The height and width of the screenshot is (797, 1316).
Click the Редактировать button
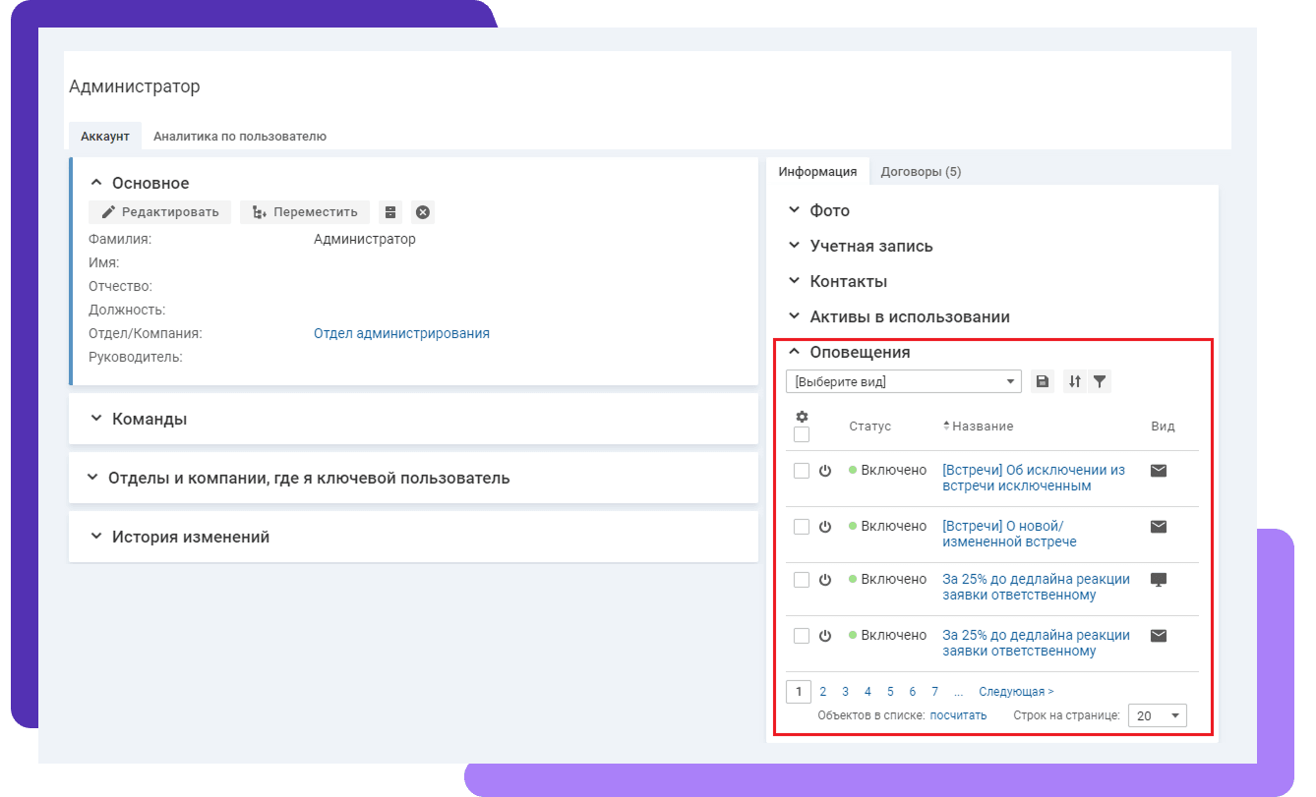(159, 212)
